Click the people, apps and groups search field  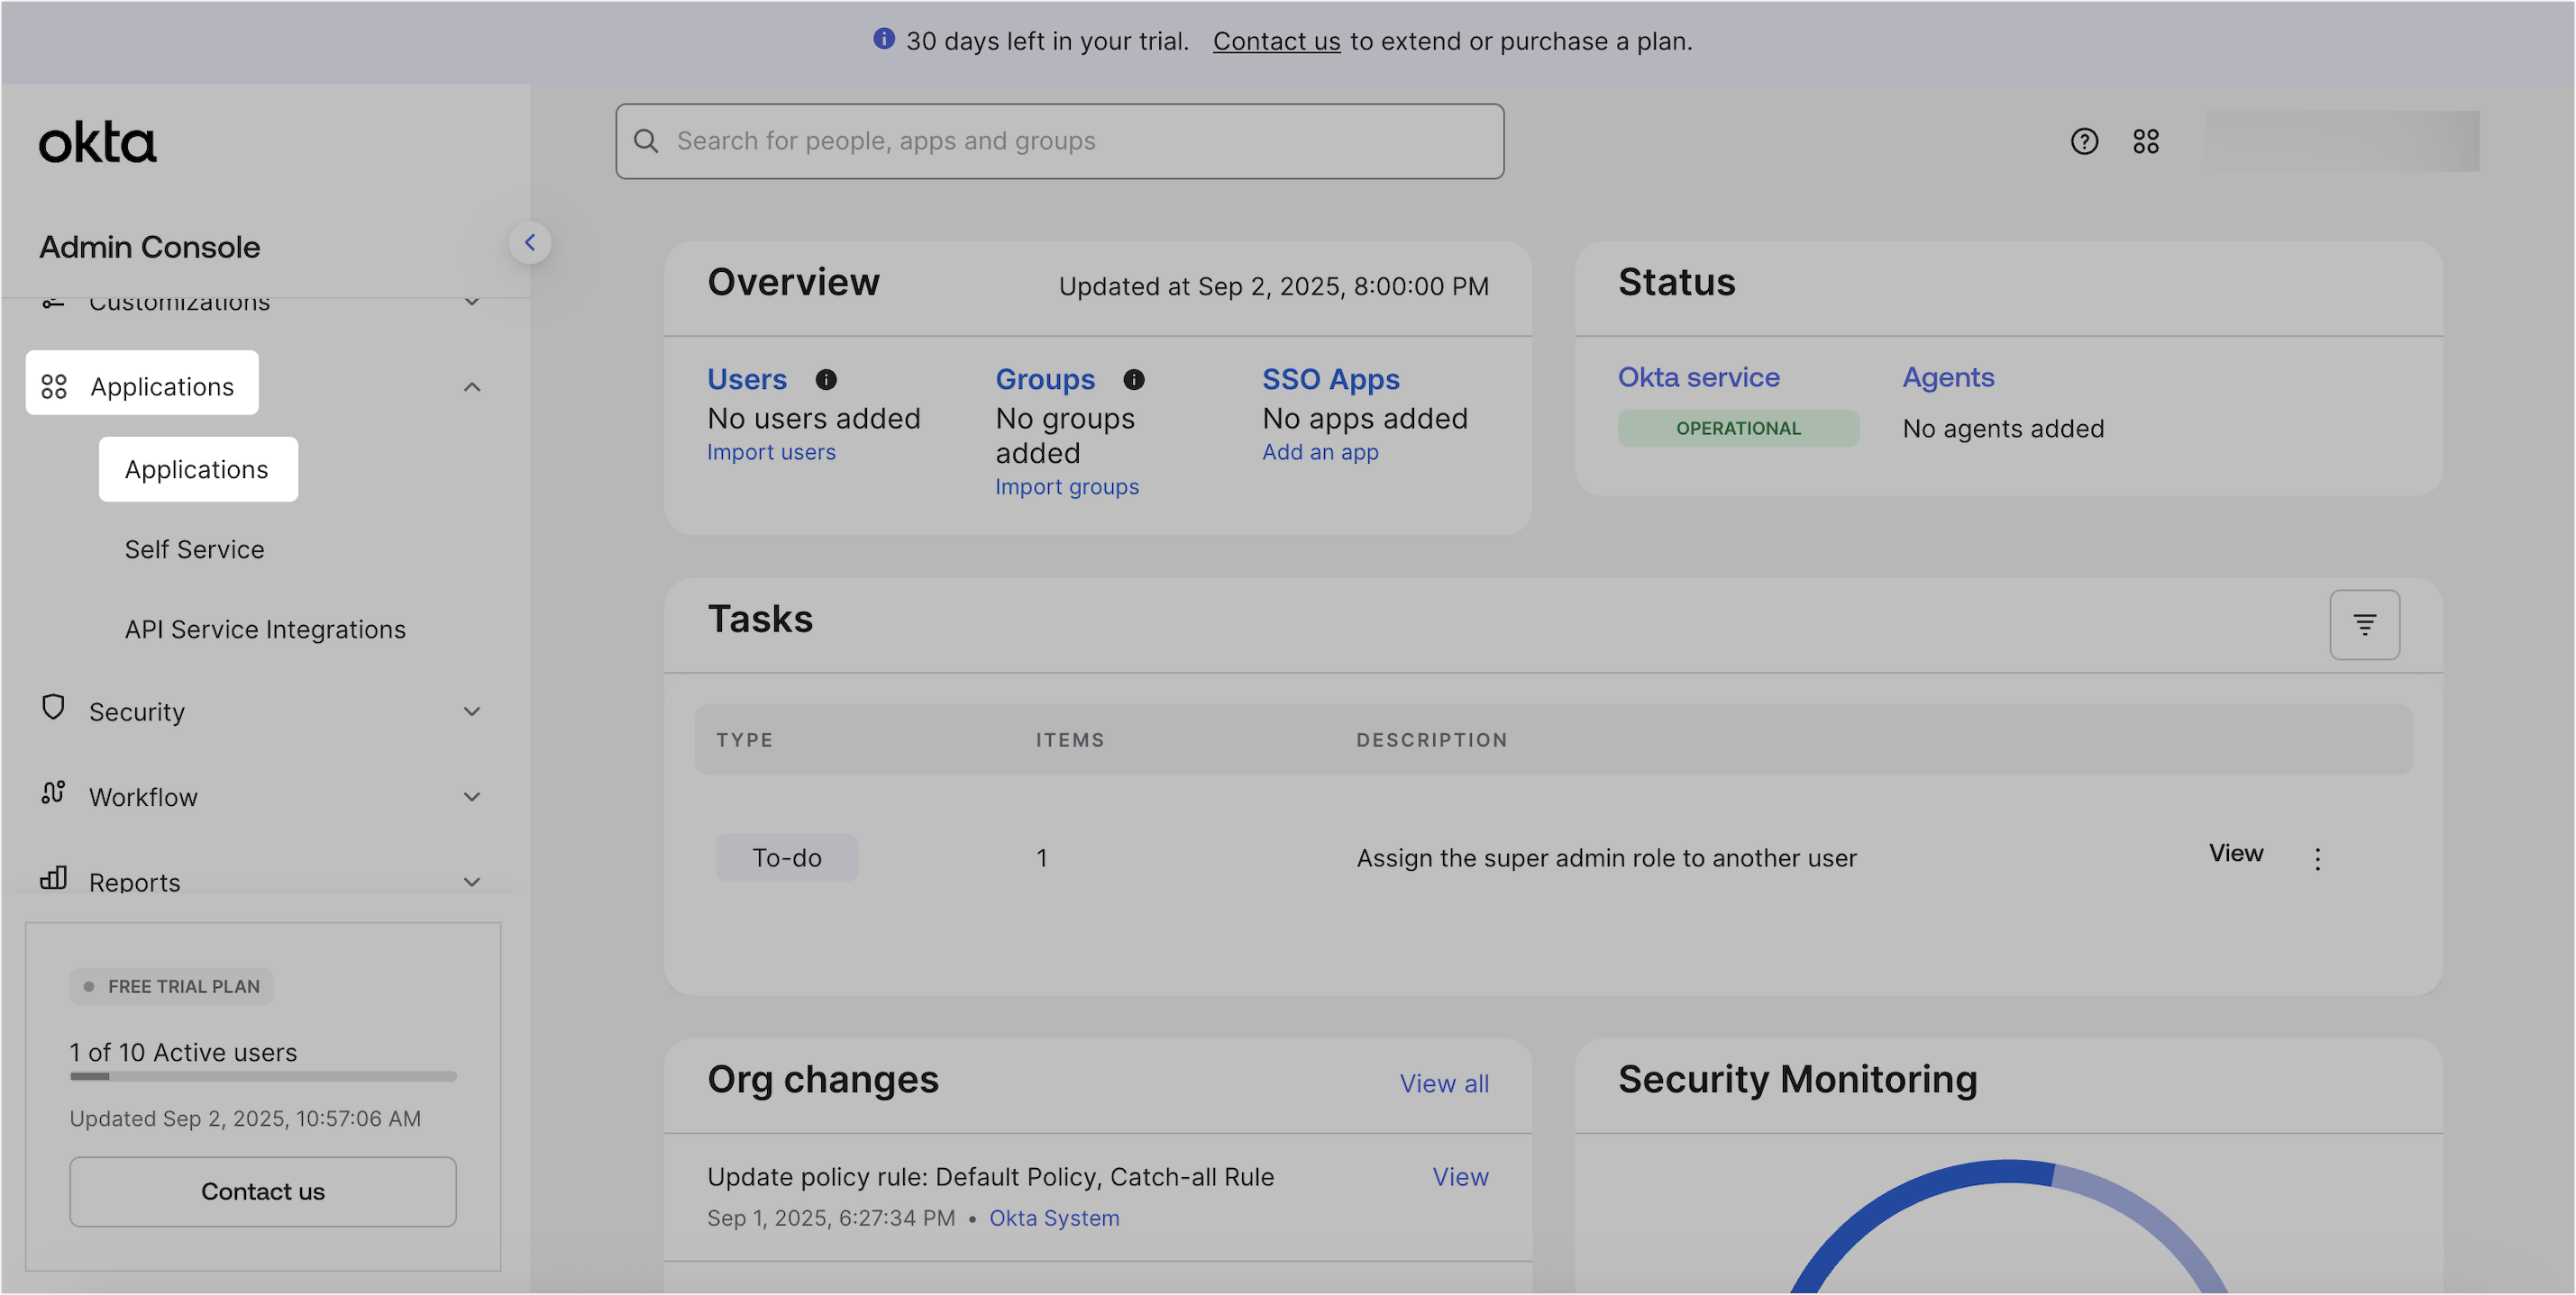1060,140
